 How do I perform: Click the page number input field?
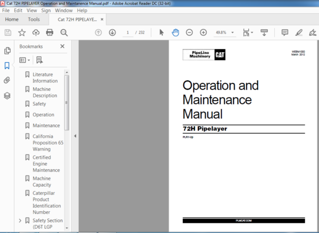tap(128, 32)
